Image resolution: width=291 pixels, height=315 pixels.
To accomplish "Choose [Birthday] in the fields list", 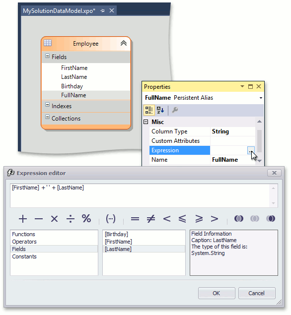I will click(144, 234).
